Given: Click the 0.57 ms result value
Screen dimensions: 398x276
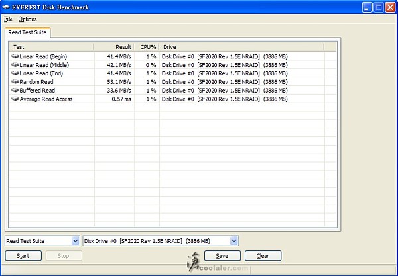Looking at the screenshot, I should pyautogui.click(x=121, y=99).
